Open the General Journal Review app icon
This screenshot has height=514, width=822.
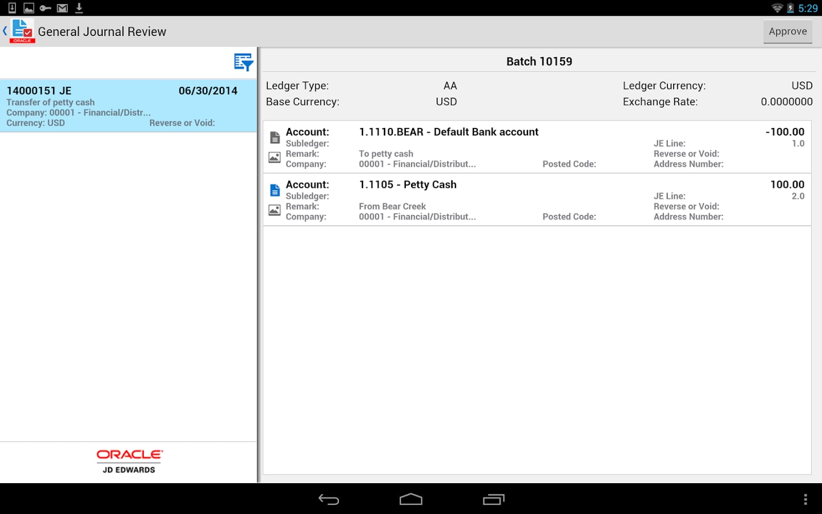(22, 31)
